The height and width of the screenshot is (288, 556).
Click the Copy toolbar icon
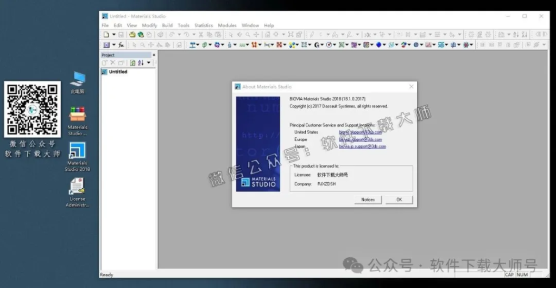tap(209, 35)
